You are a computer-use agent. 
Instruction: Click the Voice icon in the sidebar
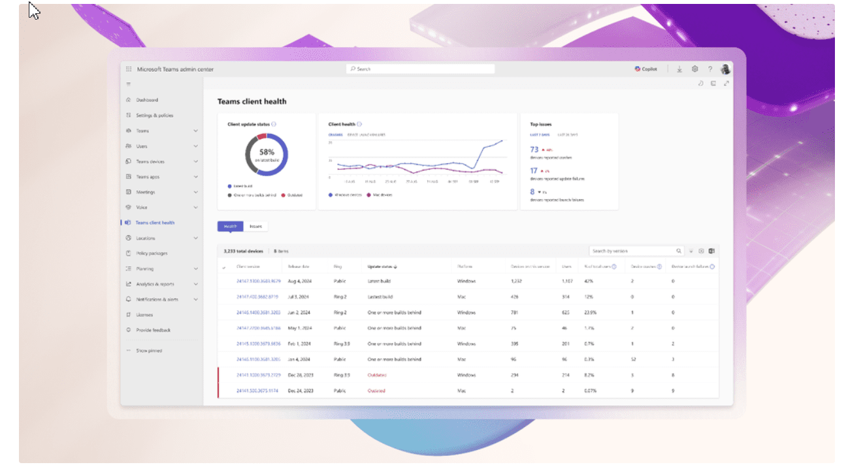pos(129,208)
